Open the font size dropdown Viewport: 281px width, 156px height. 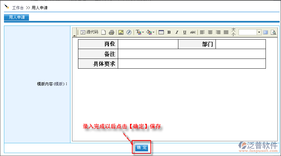pyautogui.click(x=259, y=32)
